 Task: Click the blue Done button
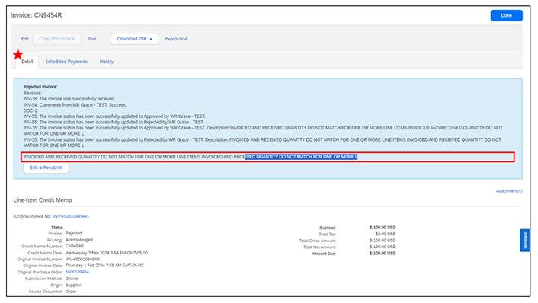coord(506,15)
